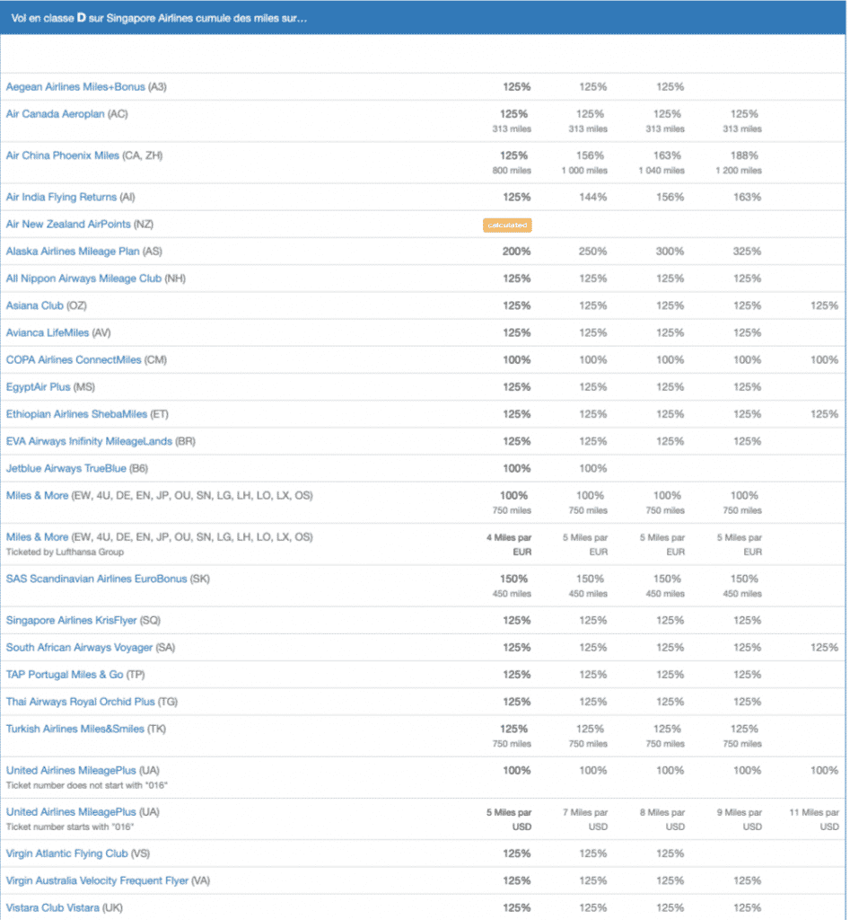This screenshot has height=920, width=850.
Task: Open Jetblue Airways TrueBlue link
Action: pyautogui.click(x=66, y=468)
